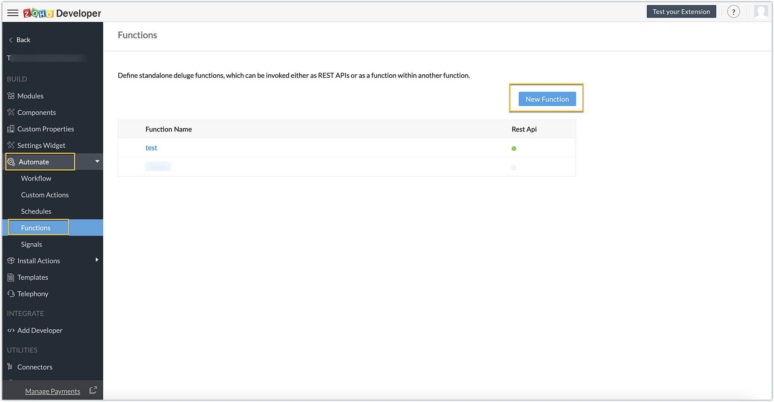Open the test function link
The image size is (774, 402).
click(x=151, y=148)
